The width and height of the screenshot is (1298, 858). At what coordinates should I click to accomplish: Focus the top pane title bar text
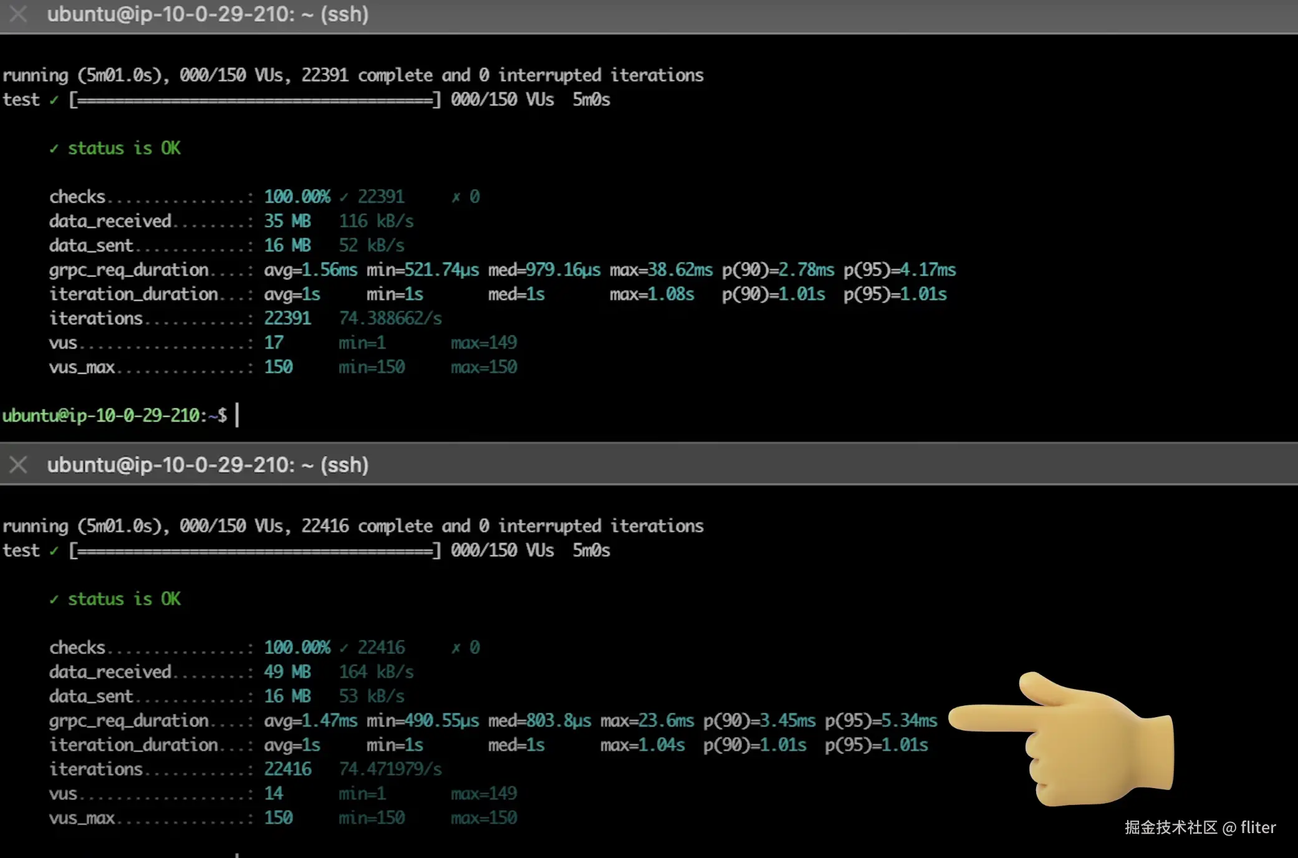(208, 14)
